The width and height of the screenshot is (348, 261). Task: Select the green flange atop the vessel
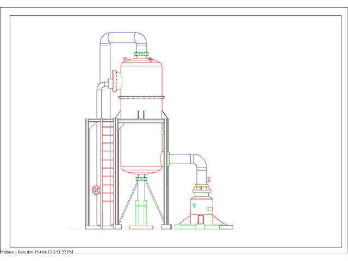point(141,53)
